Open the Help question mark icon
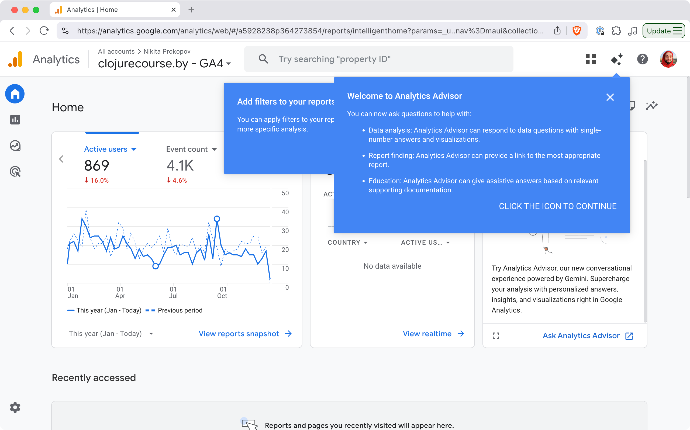The image size is (690, 430). coord(642,59)
